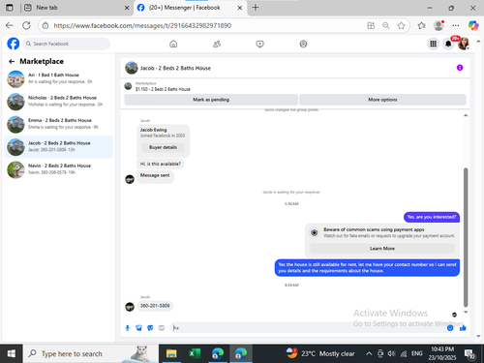The image size is (484, 363).
Task: Open Edge Settings and more menu
Action: click(x=456, y=25)
